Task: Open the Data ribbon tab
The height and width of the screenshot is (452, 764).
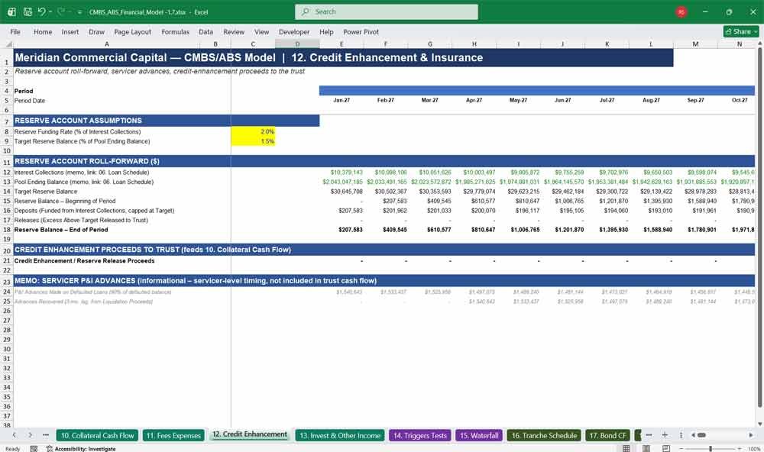Action: [206, 31]
